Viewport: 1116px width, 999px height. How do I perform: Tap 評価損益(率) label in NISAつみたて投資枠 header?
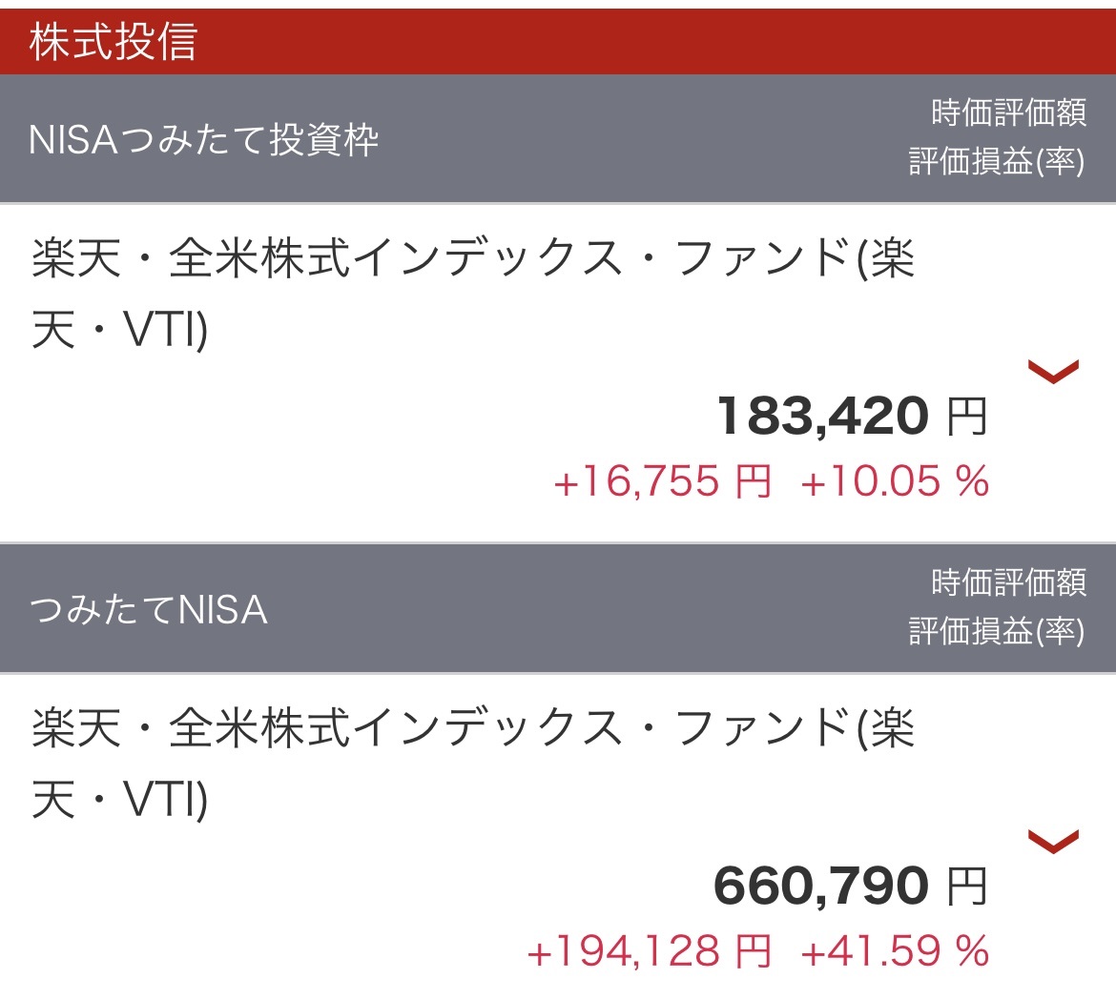point(997,161)
